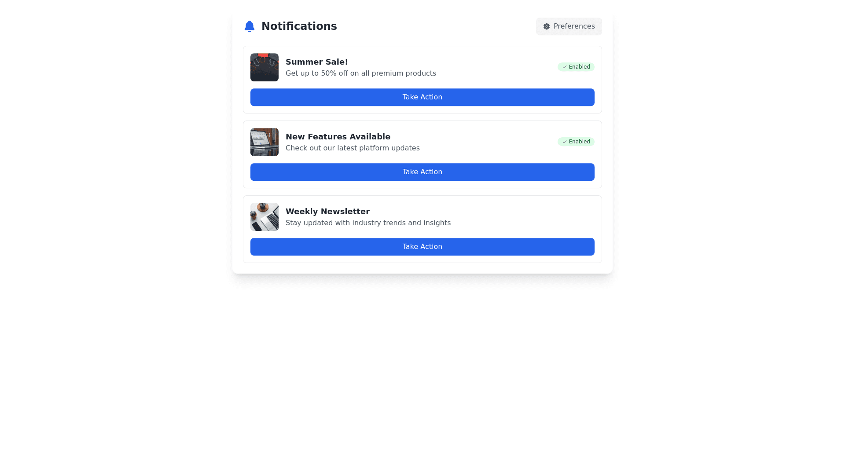Click the New Features Available thumbnail

pos(264,142)
